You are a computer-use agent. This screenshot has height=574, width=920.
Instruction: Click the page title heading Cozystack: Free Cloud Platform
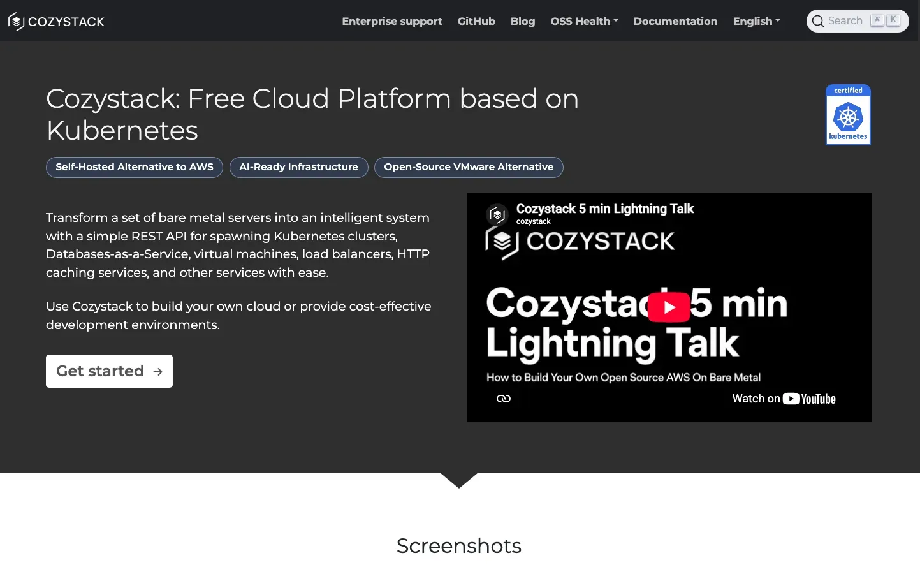(x=312, y=114)
